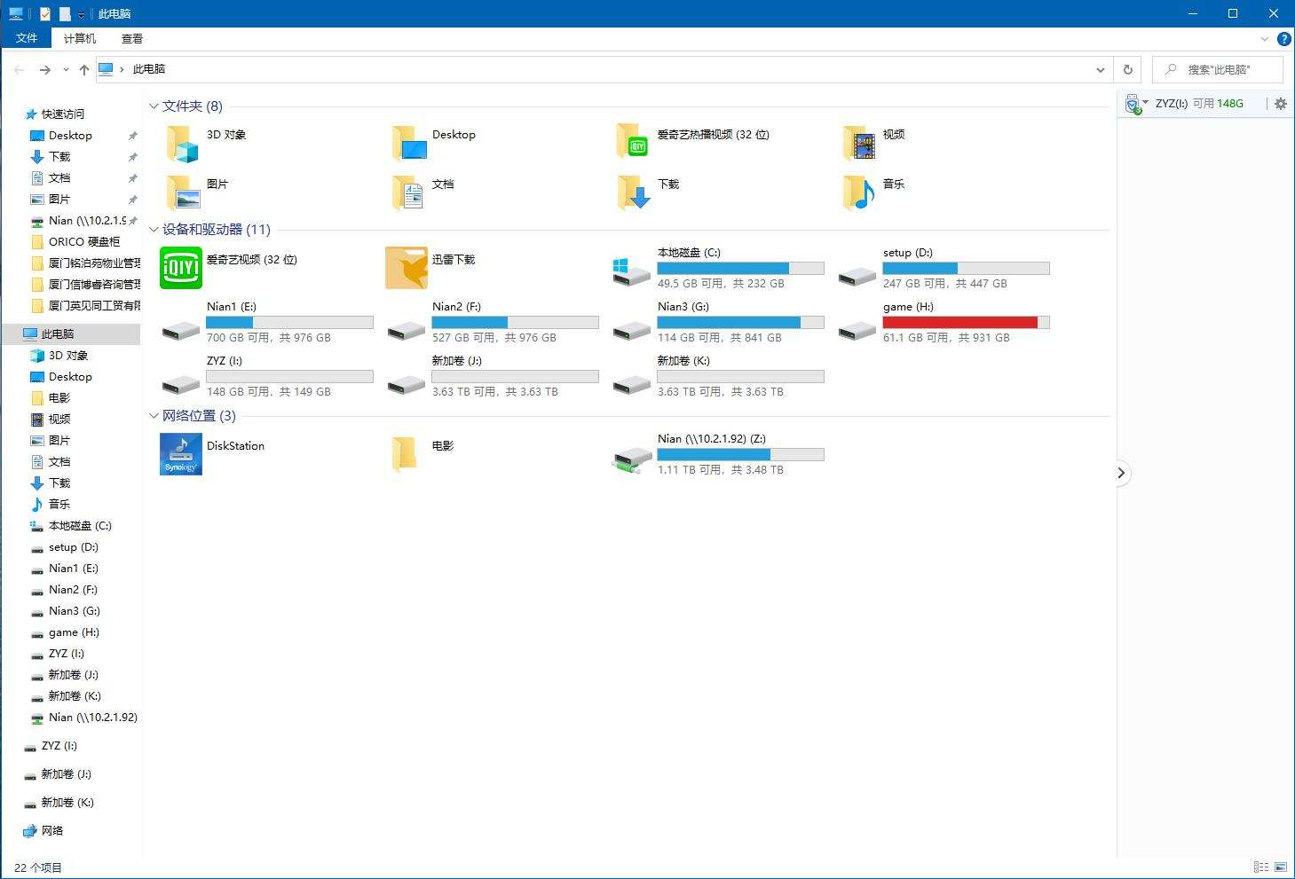Open the Xunlei download folder icon
Viewport: 1295px width, 879px height.
[x=407, y=268]
